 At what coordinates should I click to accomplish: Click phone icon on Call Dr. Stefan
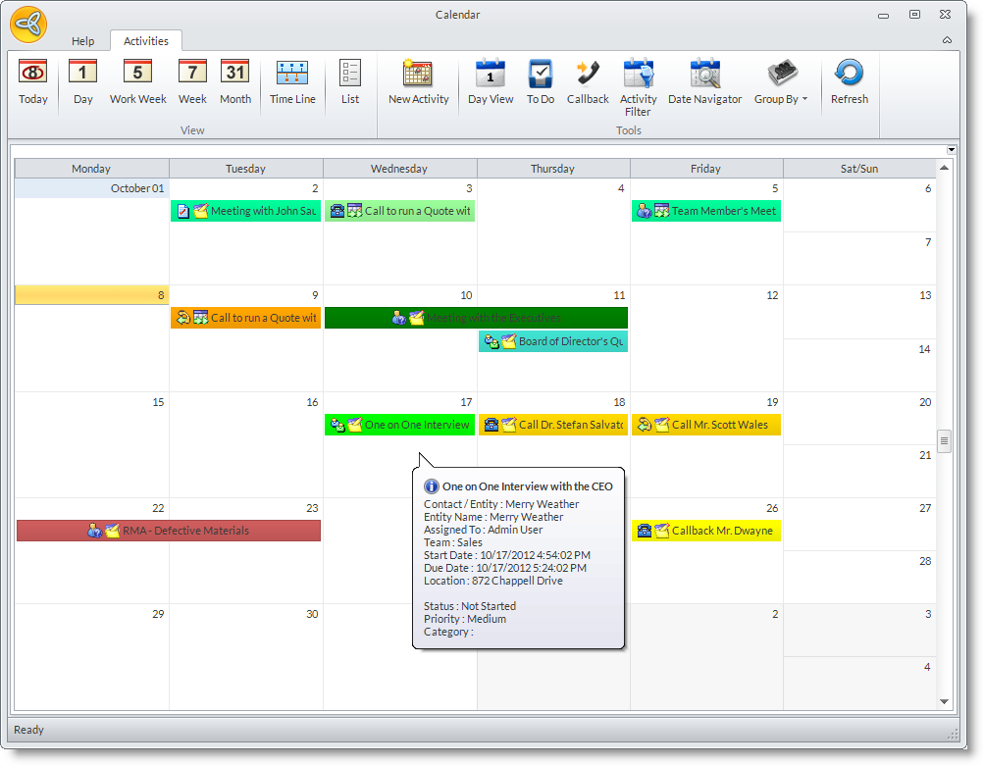point(491,425)
